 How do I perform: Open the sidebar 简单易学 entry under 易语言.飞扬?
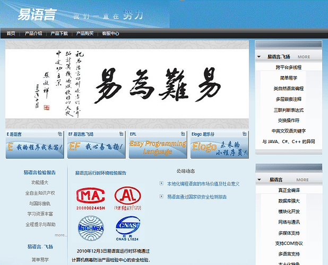289,78
